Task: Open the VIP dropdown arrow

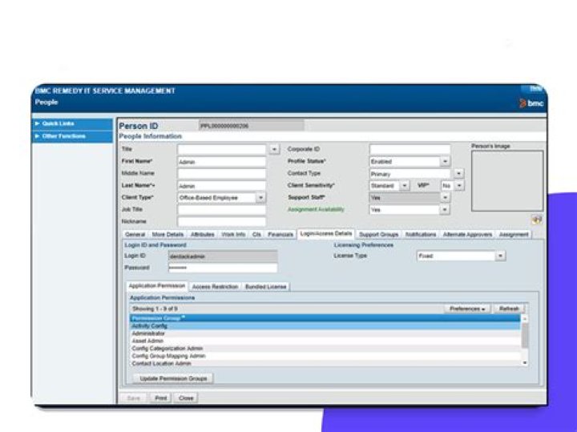Action: pos(459,186)
